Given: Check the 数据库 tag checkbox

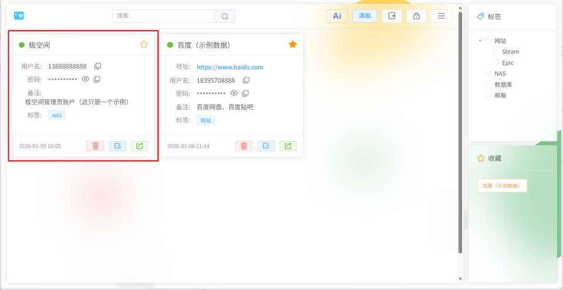Looking at the screenshot, I should (x=489, y=85).
